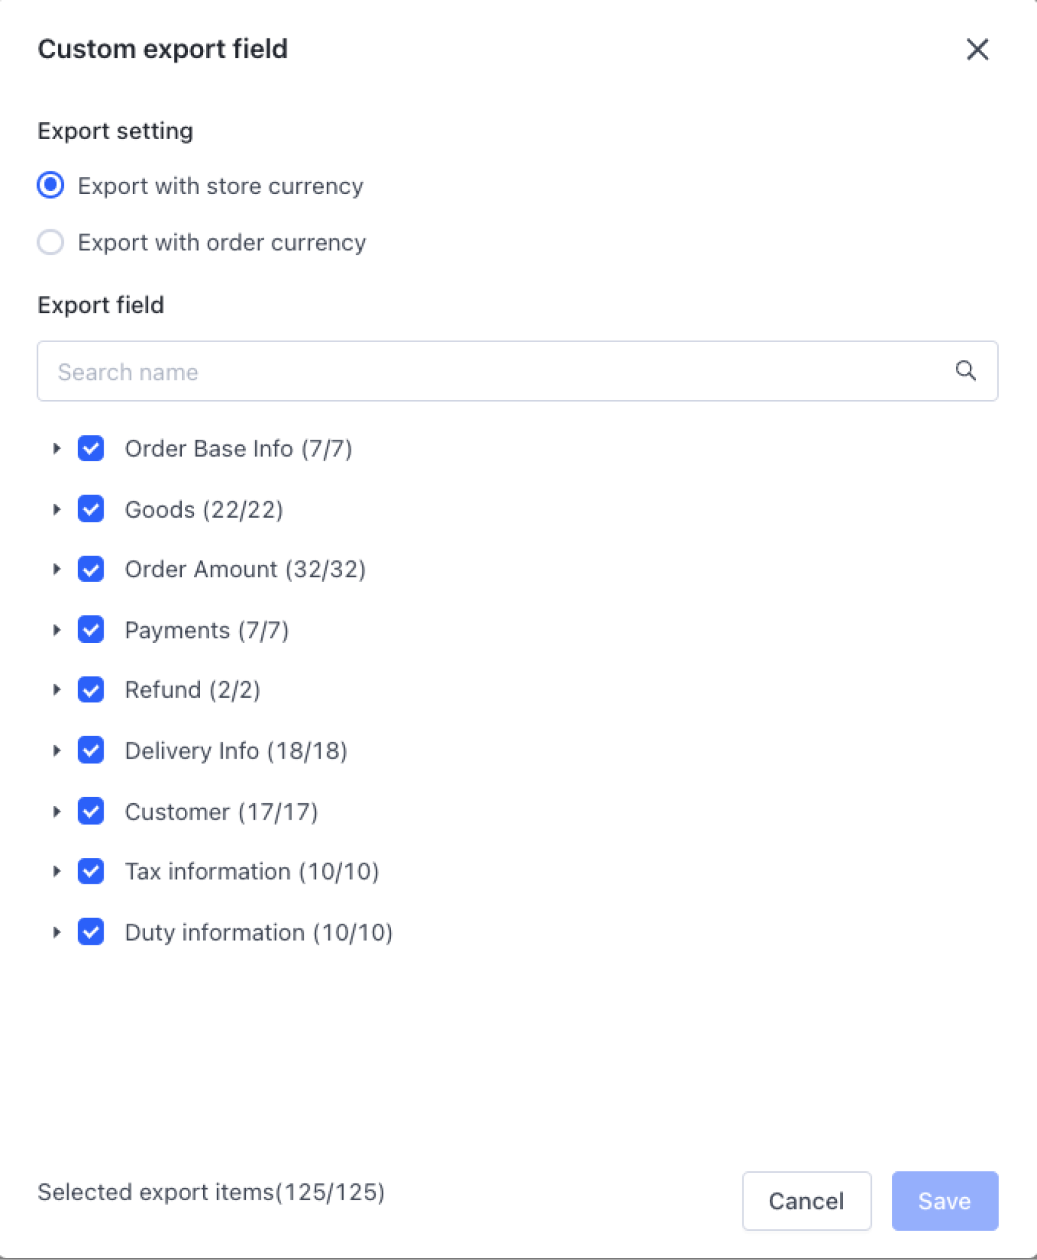Expand the Tax information group
Image resolution: width=1037 pixels, height=1260 pixels.
[x=57, y=872]
